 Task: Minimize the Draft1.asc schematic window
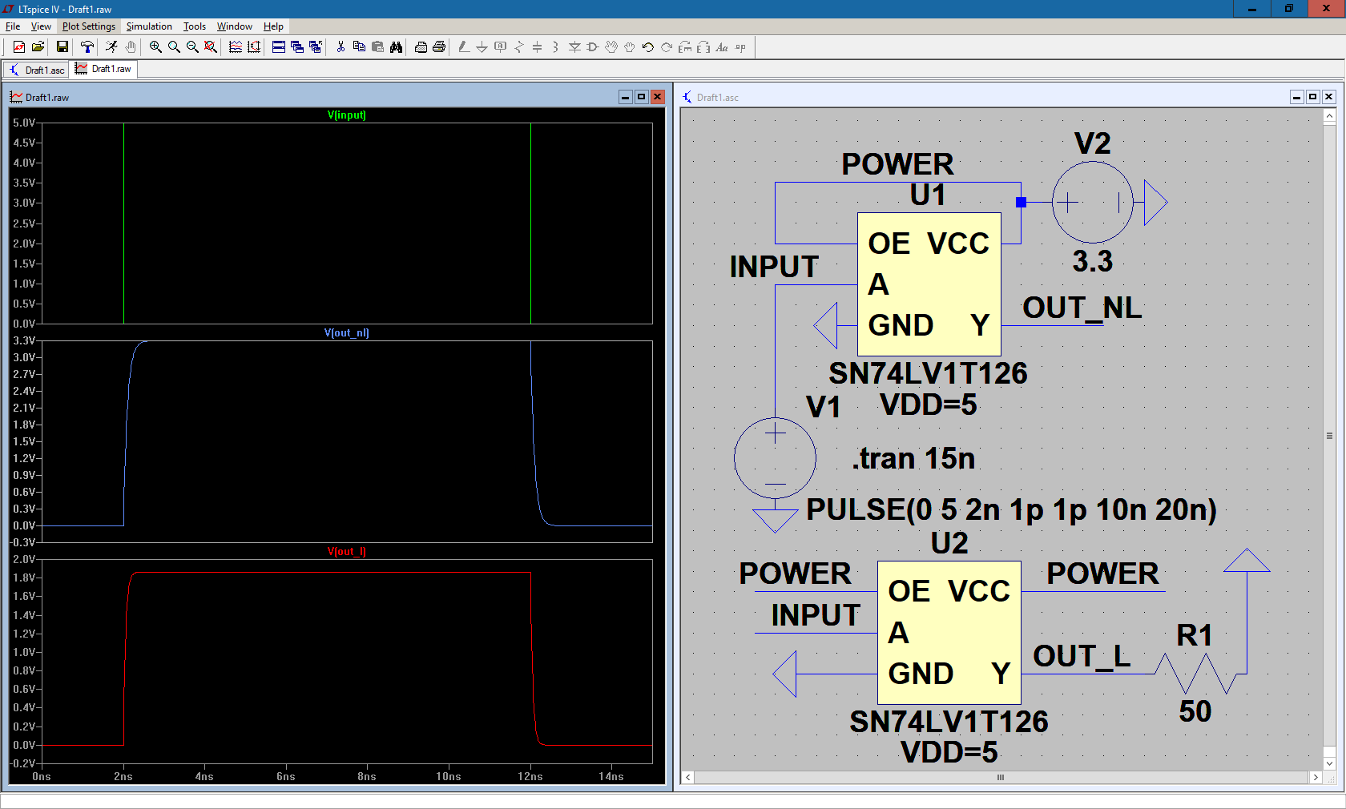pos(1296,97)
